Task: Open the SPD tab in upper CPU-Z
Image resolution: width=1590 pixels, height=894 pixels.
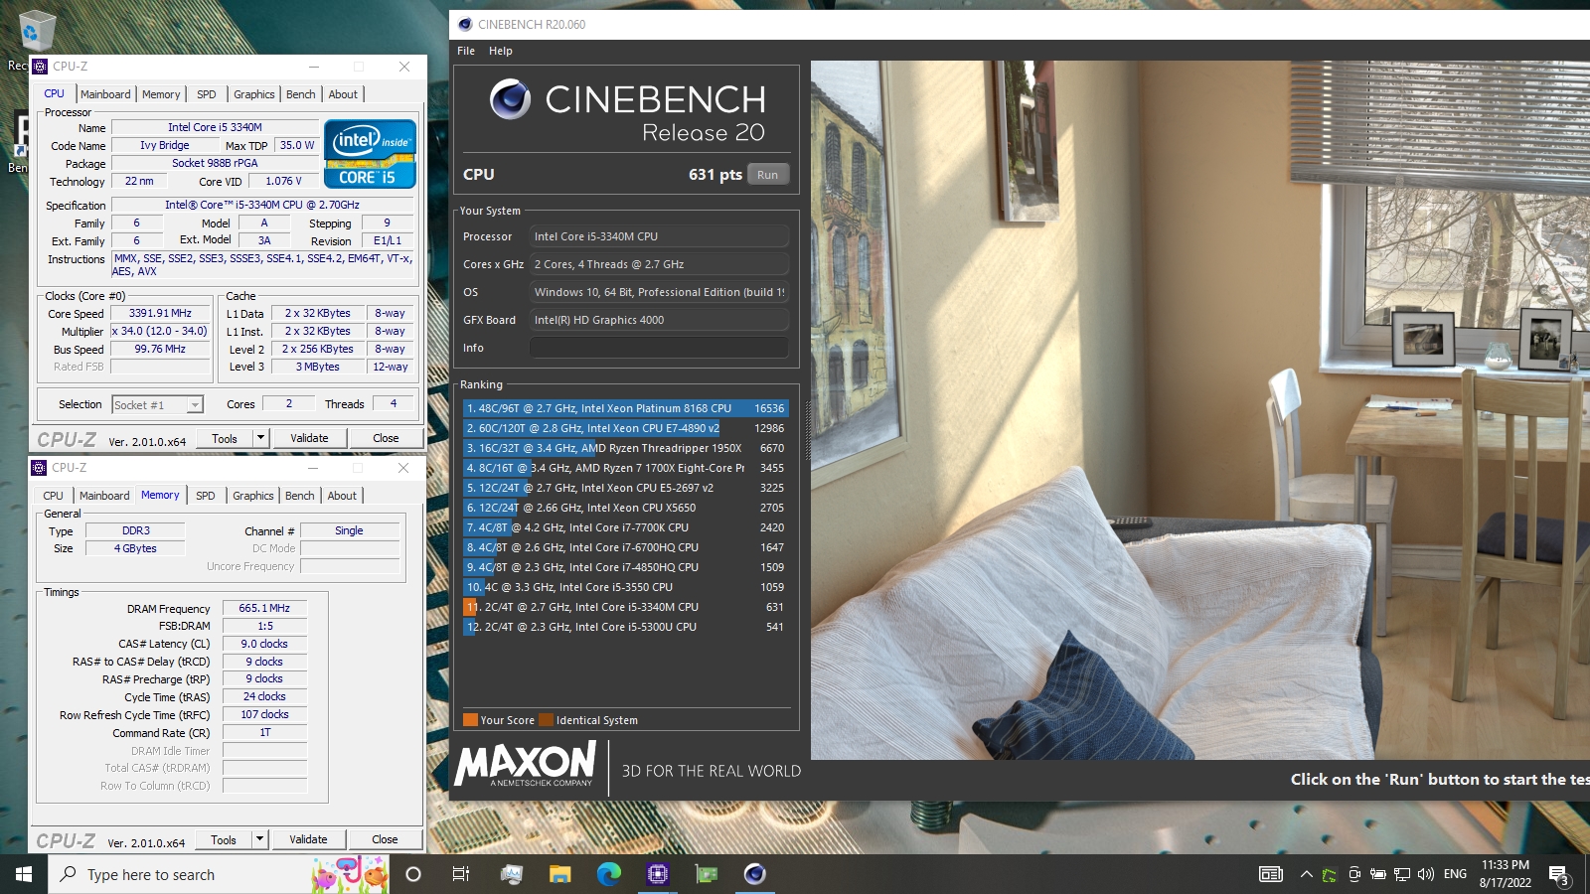Action: tap(207, 94)
